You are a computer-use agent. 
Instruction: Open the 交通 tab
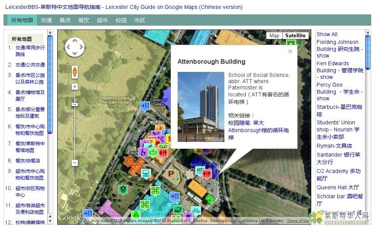pos(46,20)
